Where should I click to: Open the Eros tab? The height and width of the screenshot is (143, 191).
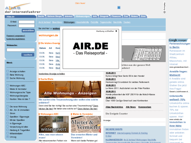[x=143, y=17]
